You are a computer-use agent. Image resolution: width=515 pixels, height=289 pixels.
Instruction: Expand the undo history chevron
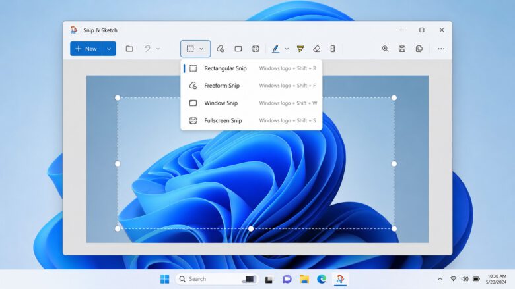pos(158,49)
